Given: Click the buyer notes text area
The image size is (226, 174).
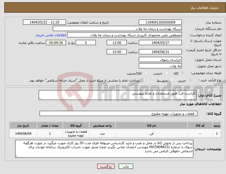Looking at the screenshot, I should 104,149.
